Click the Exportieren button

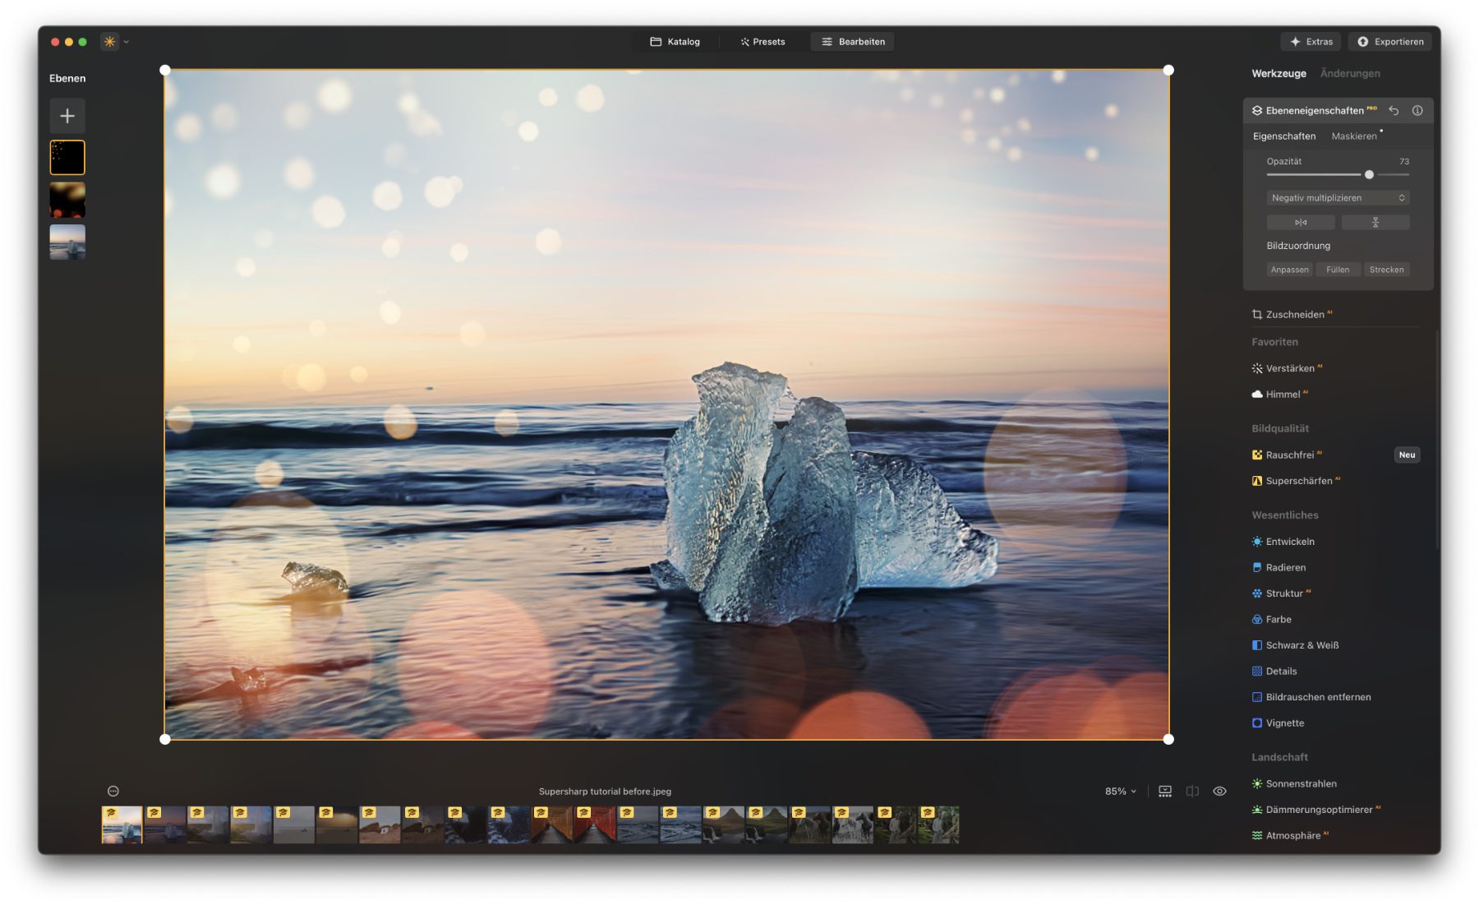(x=1390, y=42)
